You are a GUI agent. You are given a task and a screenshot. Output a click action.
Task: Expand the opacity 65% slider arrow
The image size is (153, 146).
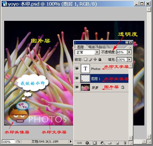129,52
